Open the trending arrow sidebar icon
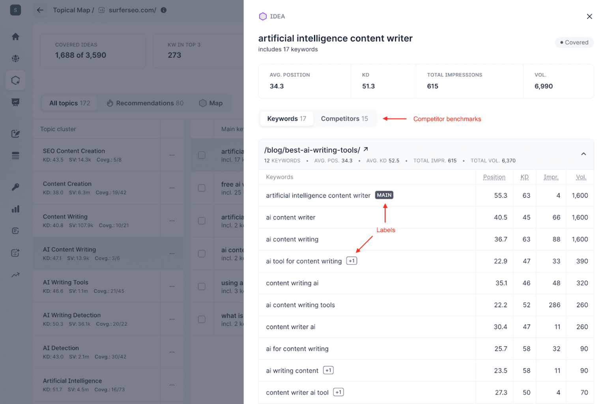Viewport: 606px width, 404px height. [15, 275]
